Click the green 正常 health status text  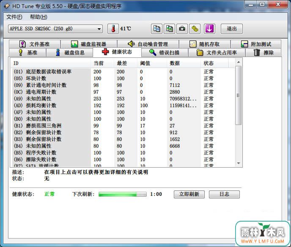coord(49,194)
